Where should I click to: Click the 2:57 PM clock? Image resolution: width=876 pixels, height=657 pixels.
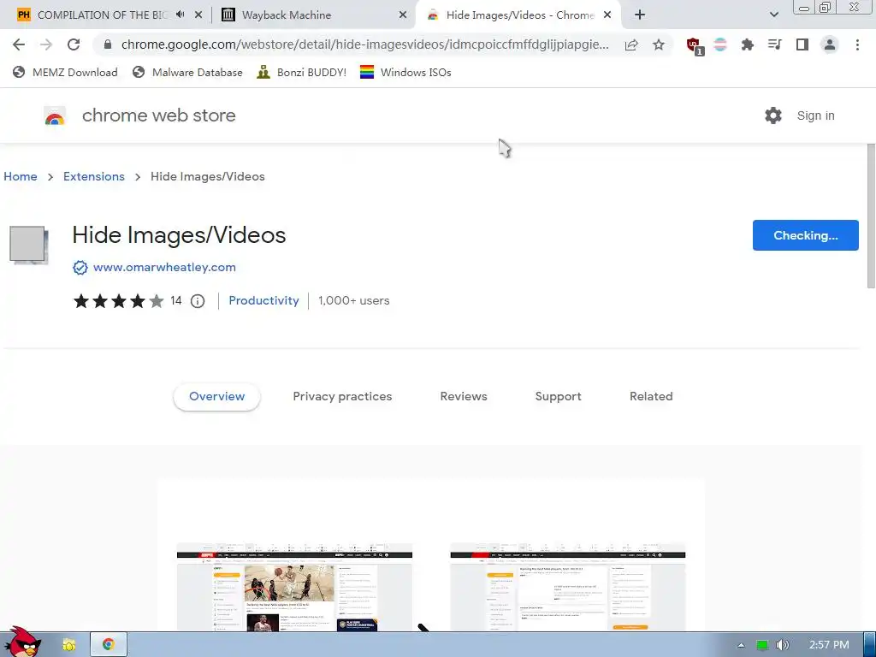tap(829, 645)
